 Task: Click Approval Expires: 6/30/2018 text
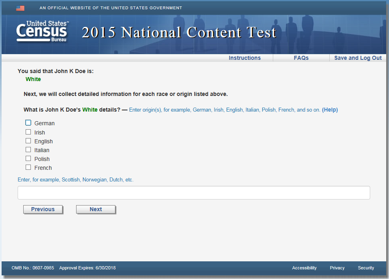coord(87,268)
